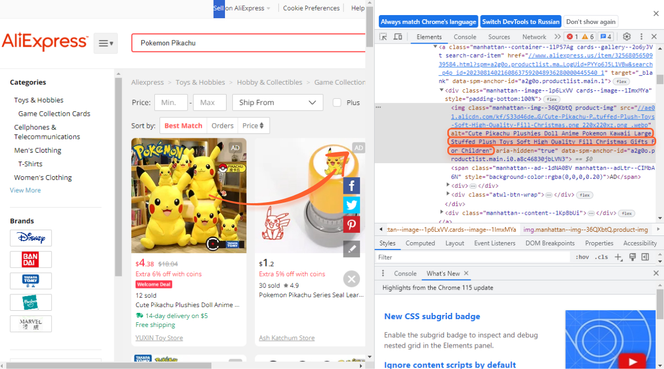Close the floating share panel
This screenshot has height=369, width=664.
352,279
